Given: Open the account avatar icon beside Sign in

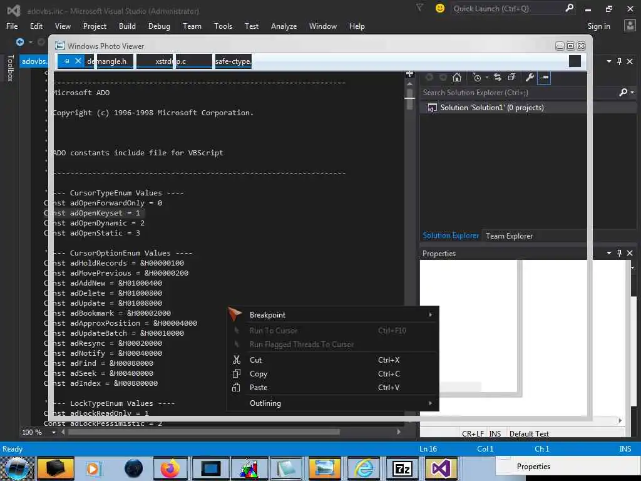Looking at the screenshot, I should 630,26.
